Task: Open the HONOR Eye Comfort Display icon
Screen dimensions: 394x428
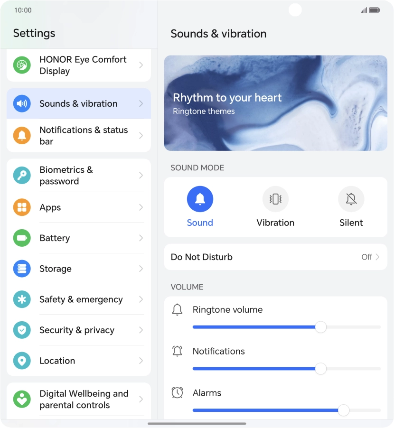Action: pos(22,65)
